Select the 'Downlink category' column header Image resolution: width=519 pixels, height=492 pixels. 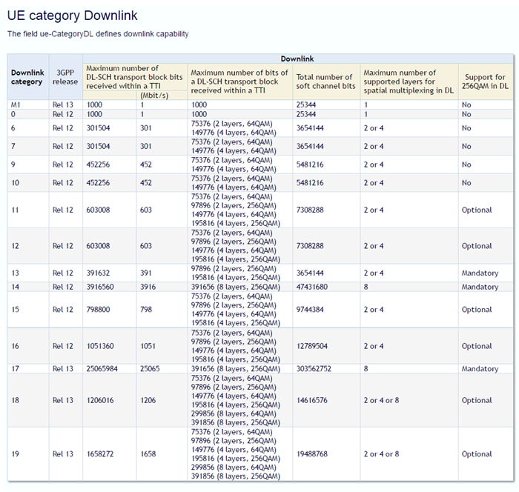tap(27, 77)
